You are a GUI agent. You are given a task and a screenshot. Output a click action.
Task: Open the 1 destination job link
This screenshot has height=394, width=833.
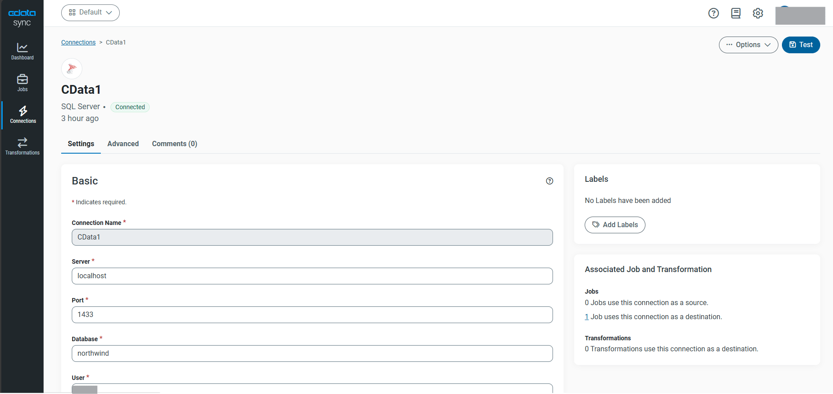click(586, 317)
